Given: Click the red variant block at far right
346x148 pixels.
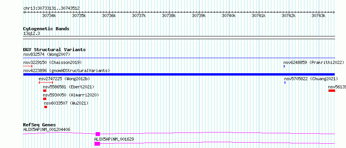Looking at the screenshot, I should (x=332, y=91).
